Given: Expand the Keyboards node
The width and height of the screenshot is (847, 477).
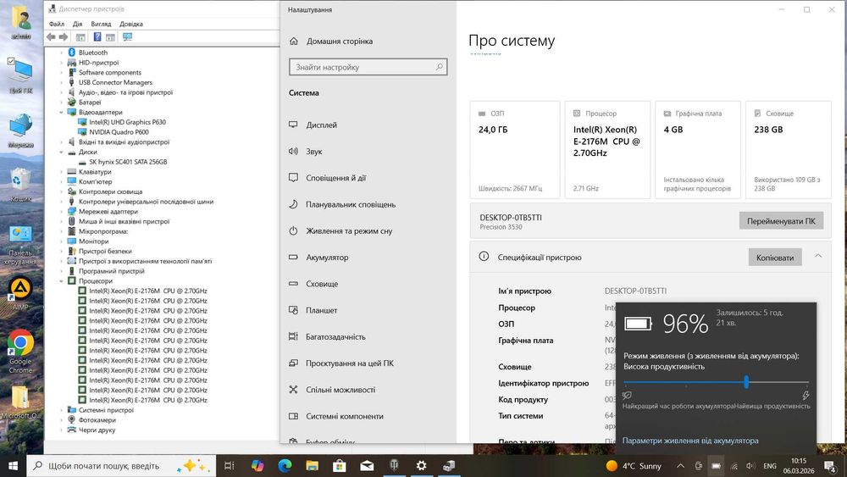Looking at the screenshot, I should [61, 172].
